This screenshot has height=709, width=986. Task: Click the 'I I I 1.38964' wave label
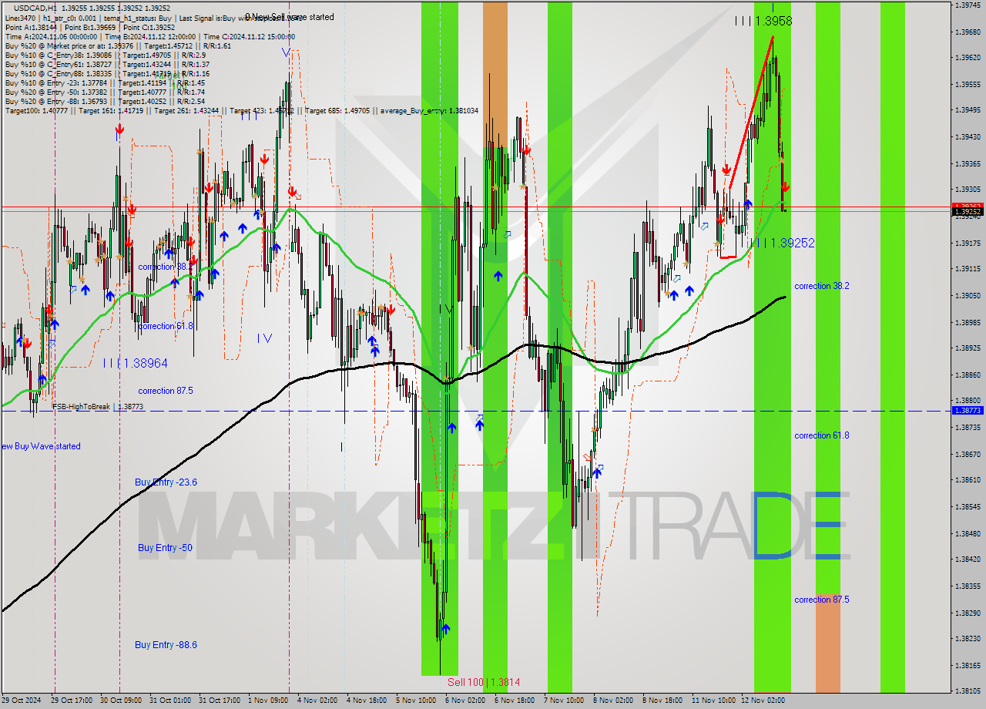click(136, 362)
